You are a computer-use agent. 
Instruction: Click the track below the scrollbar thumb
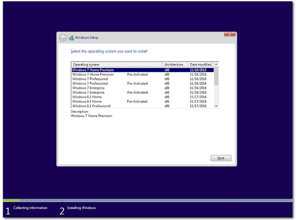coord(216,94)
